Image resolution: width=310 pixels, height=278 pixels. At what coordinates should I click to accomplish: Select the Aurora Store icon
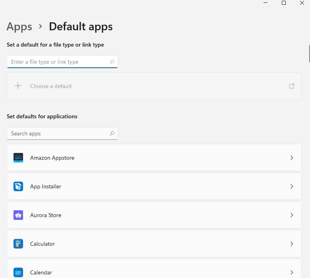tap(18, 215)
